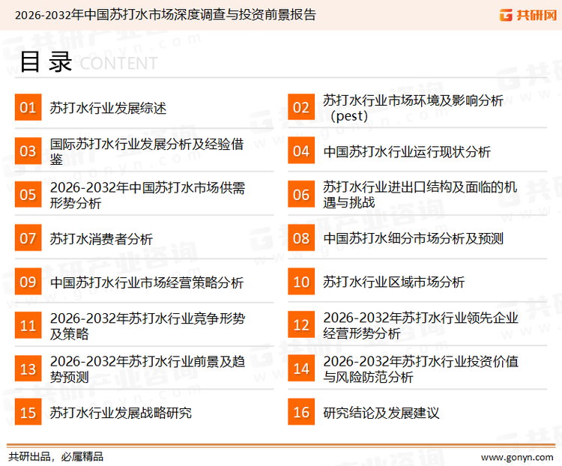Click the orange 08 number box
The height and width of the screenshot is (466, 562).
(x=301, y=238)
